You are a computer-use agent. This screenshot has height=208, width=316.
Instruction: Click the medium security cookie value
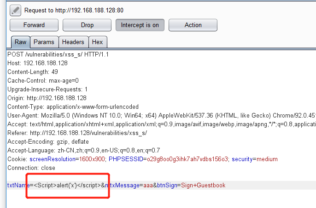click(x=267, y=159)
